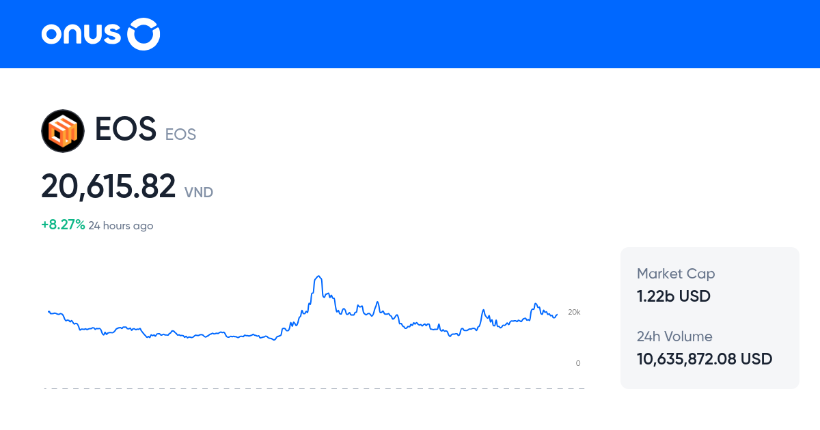This screenshot has height=430, width=820.
Task: Click the right end of the price line
Action: coord(557,315)
